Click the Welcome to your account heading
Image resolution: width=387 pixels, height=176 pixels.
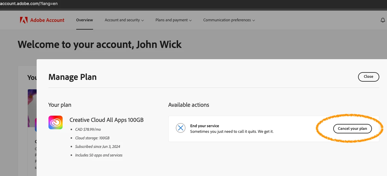coord(100,44)
